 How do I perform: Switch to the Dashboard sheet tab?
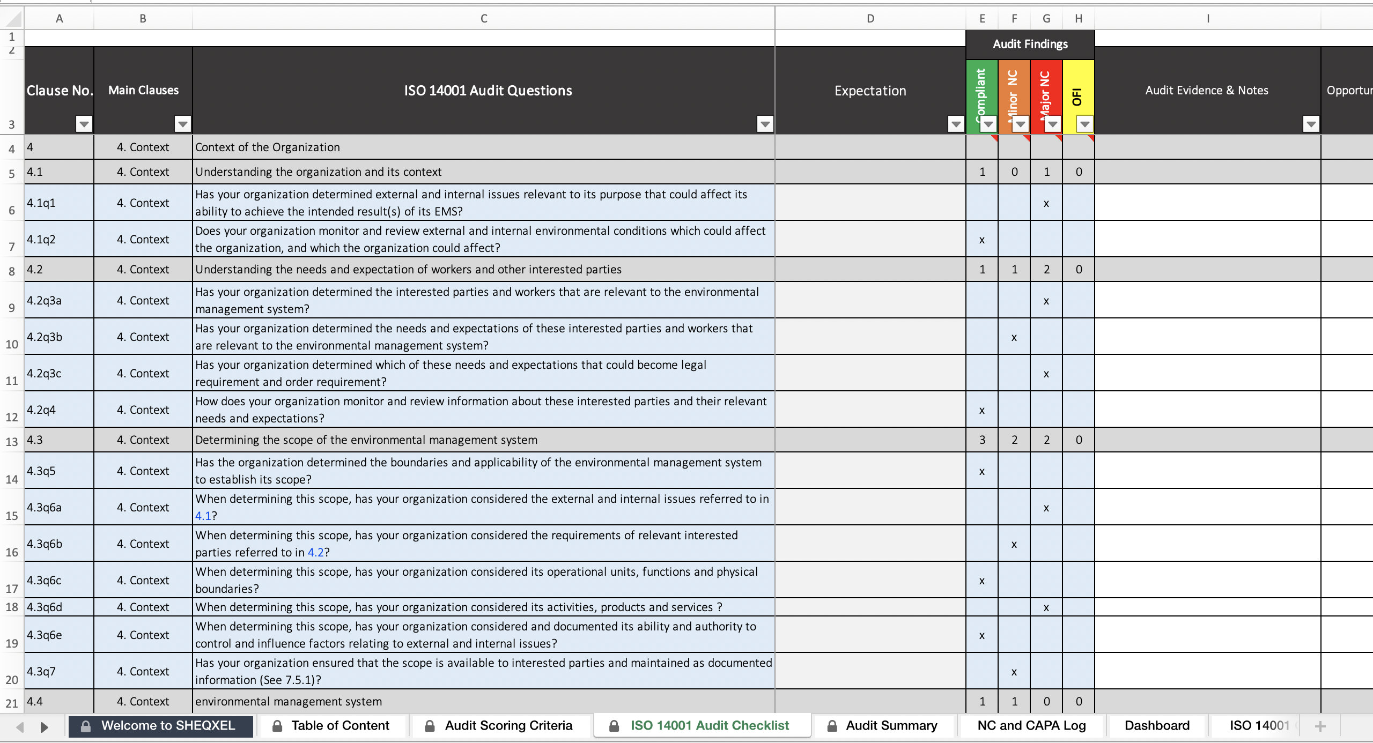pos(1156,725)
